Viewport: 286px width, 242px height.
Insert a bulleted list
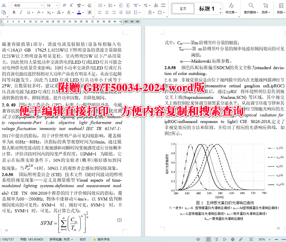tap(100, 5)
